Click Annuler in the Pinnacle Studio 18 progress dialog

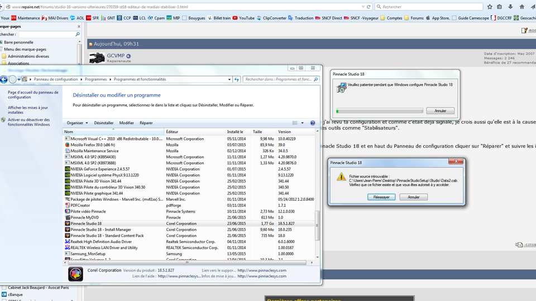click(440, 111)
